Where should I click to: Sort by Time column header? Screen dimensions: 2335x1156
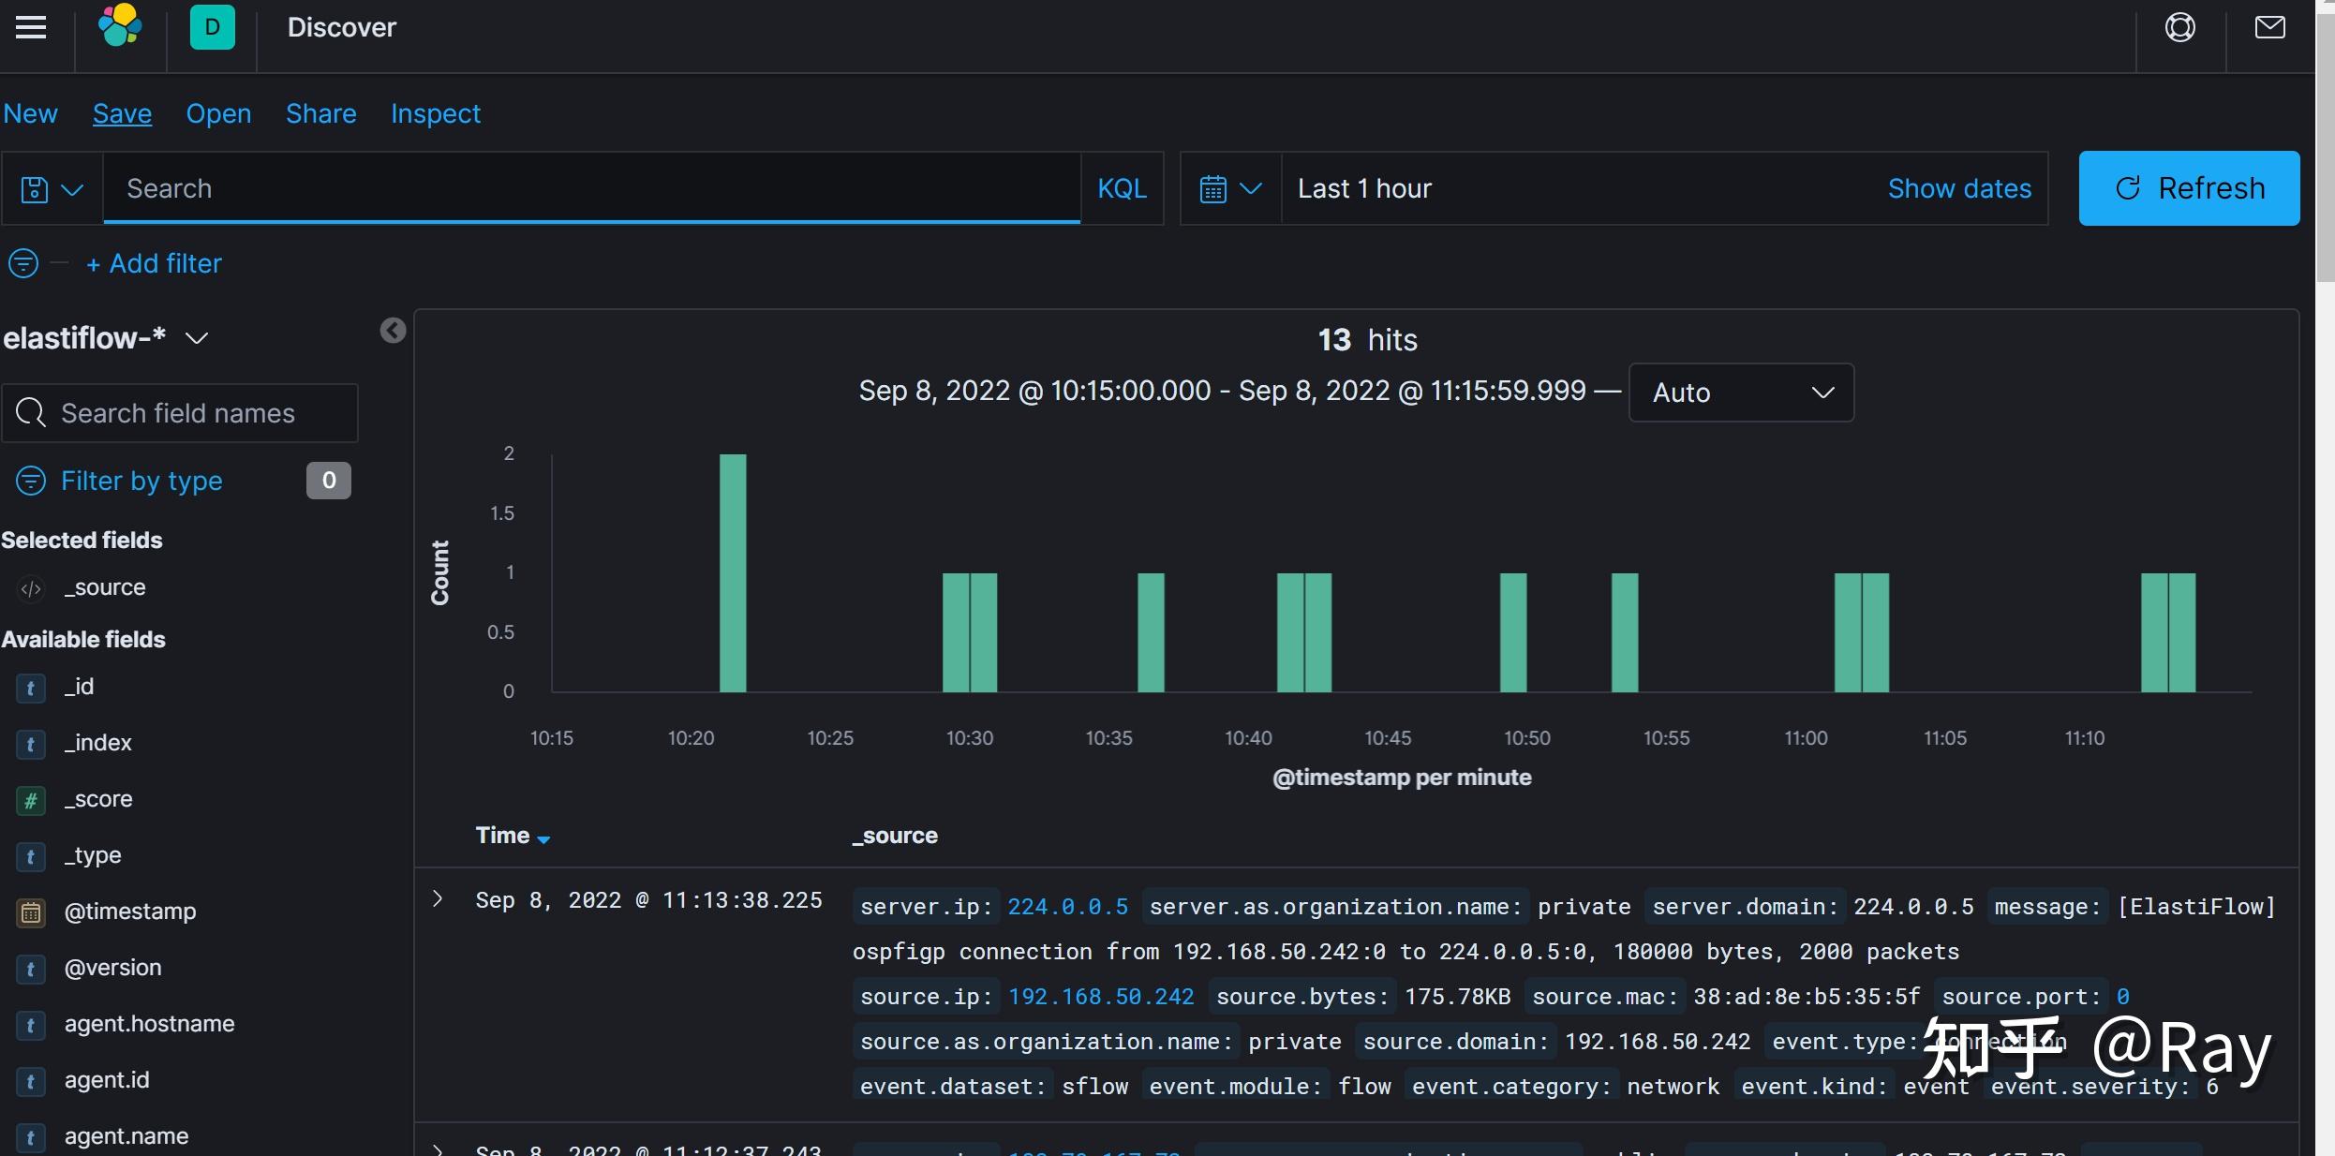[512, 835]
